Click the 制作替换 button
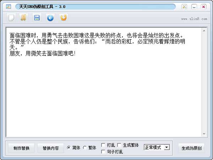This screenshot has width=213, height=160. point(21,148)
